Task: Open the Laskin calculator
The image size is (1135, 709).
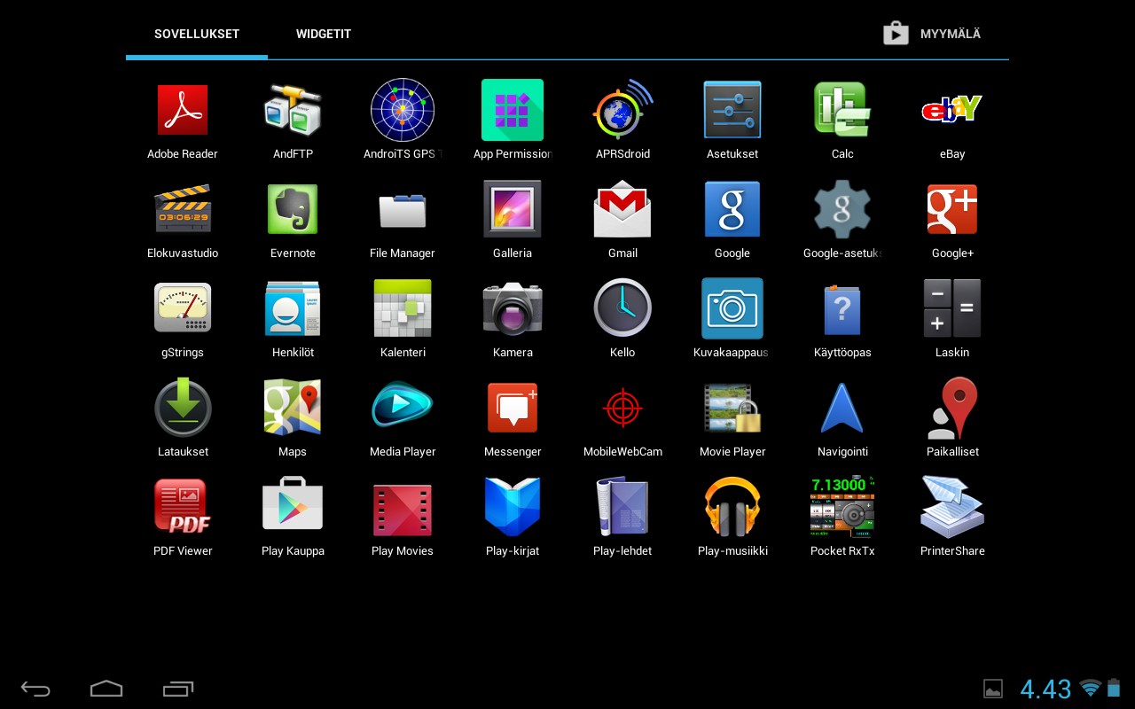Action: 952,308
